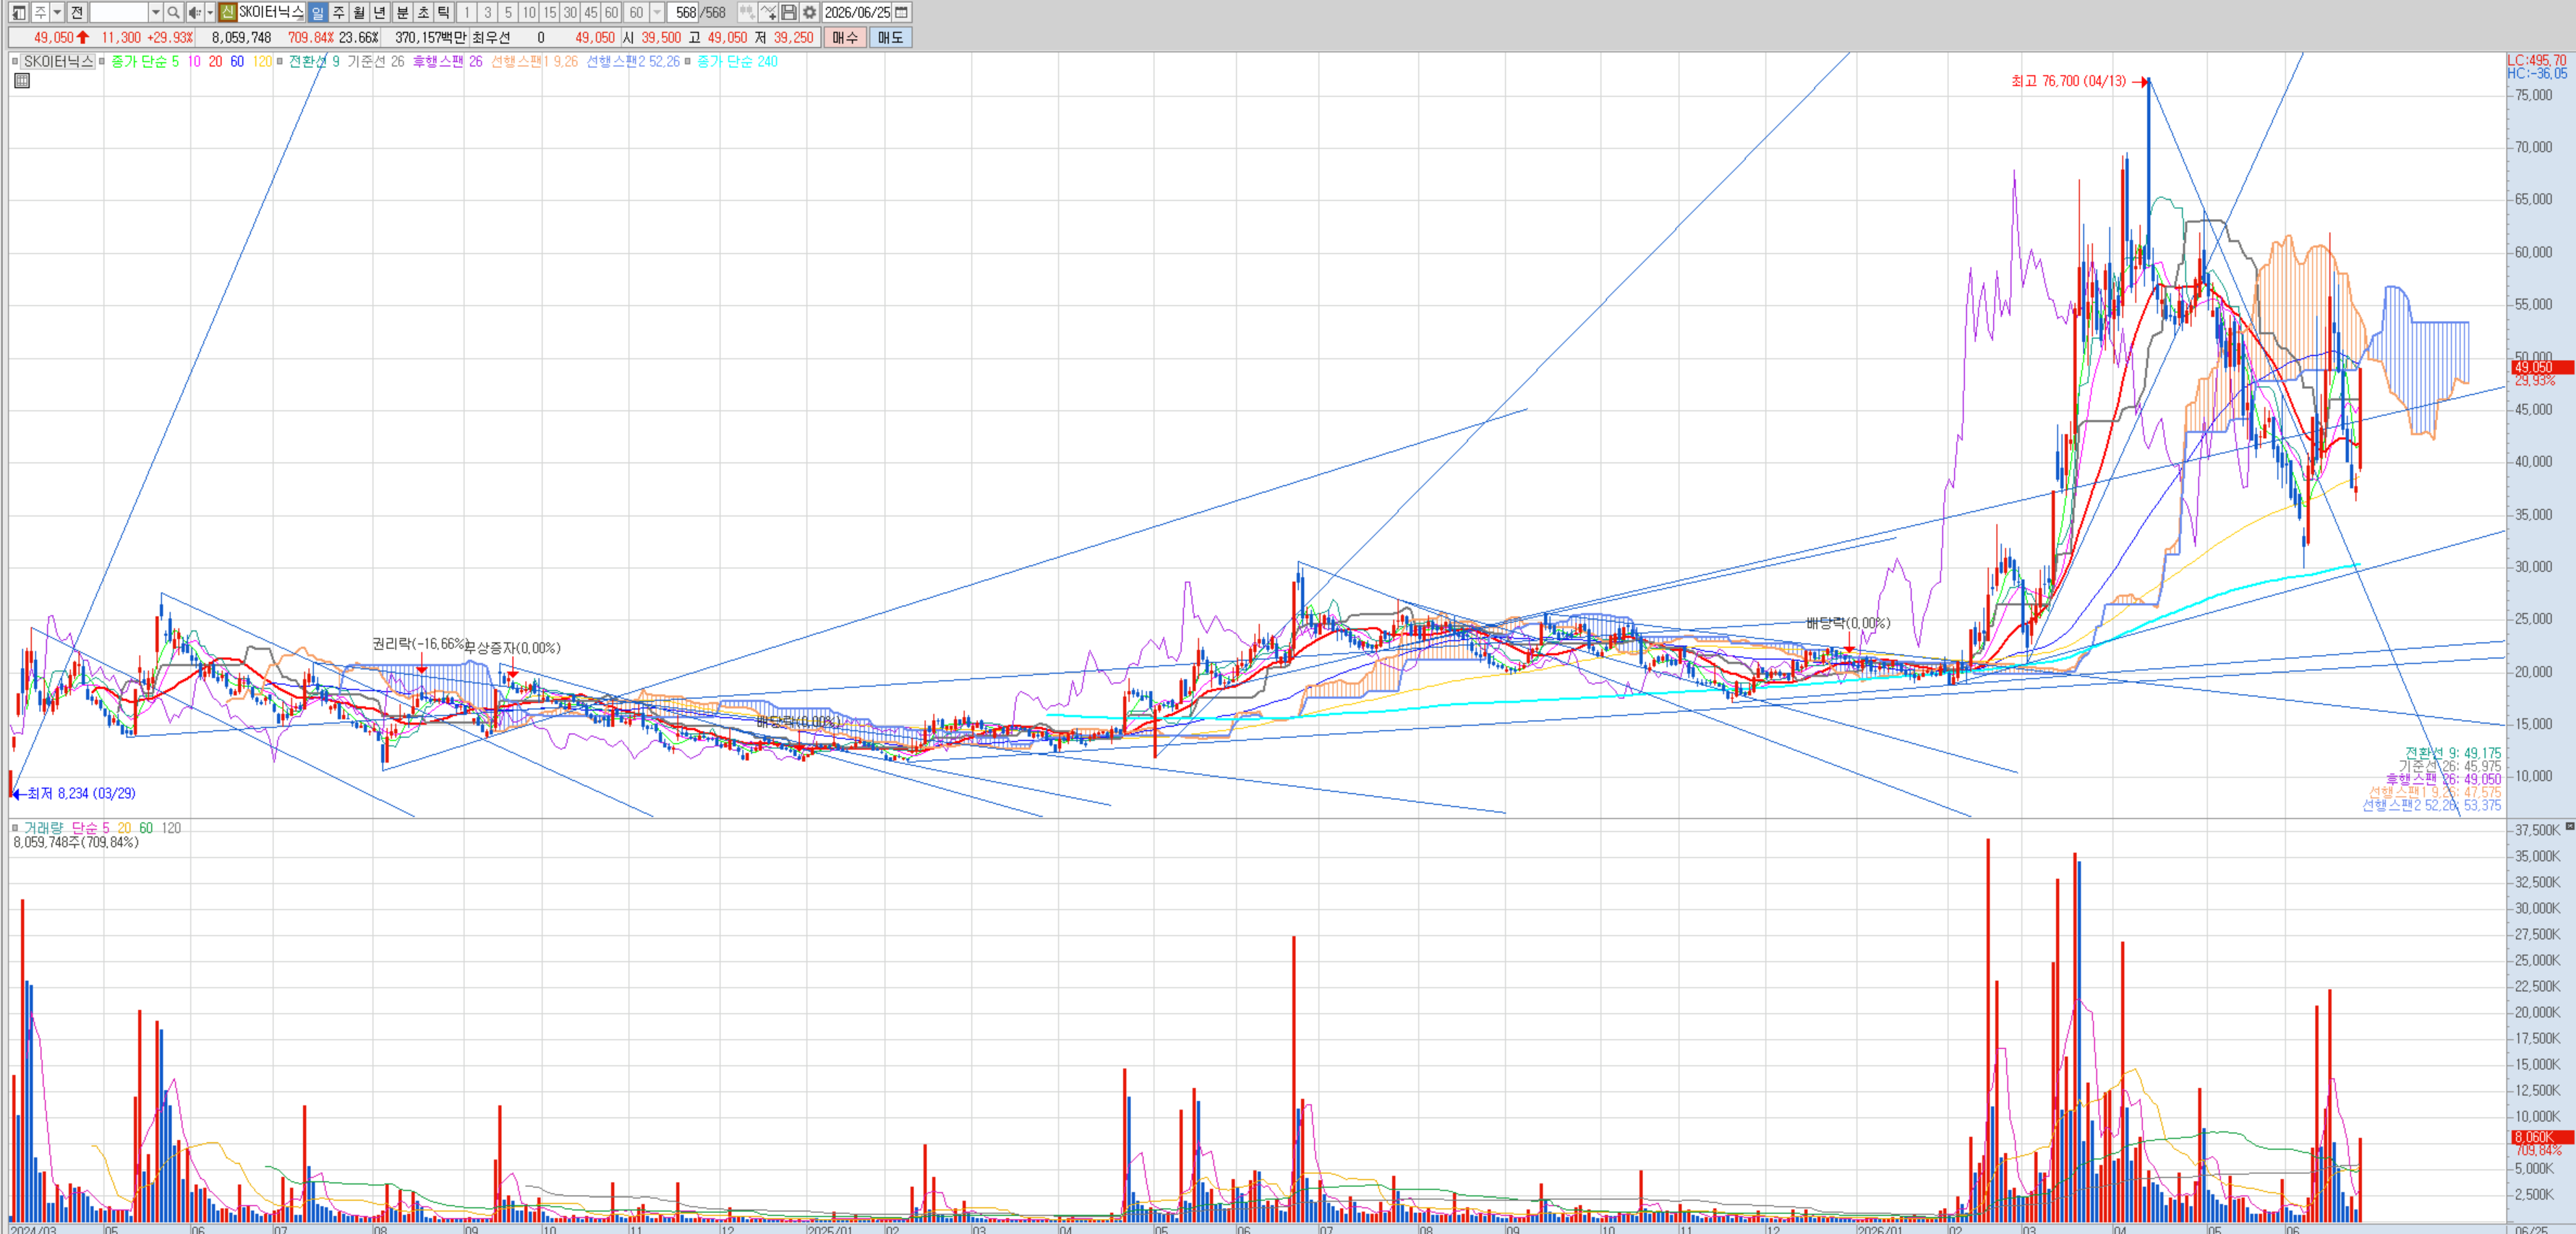Viewport: 2576px width, 1234px height.
Task: Select interval 60 before the custom interval box
Action: pyautogui.click(x=611, y=12)
